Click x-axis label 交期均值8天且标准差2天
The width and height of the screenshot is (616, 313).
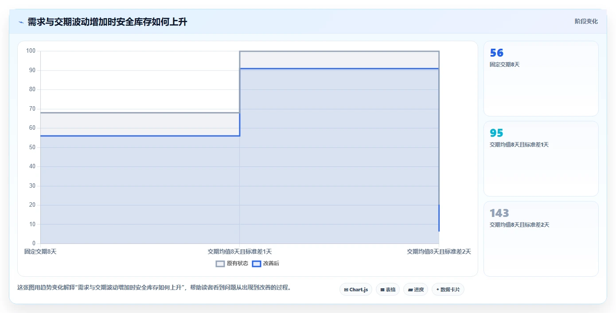point(439,251)
